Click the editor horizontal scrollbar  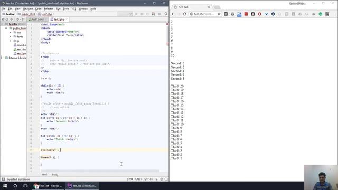pyautogui.click(x=100, y=171)
